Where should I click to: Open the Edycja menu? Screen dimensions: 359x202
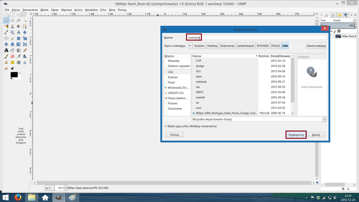16,10
